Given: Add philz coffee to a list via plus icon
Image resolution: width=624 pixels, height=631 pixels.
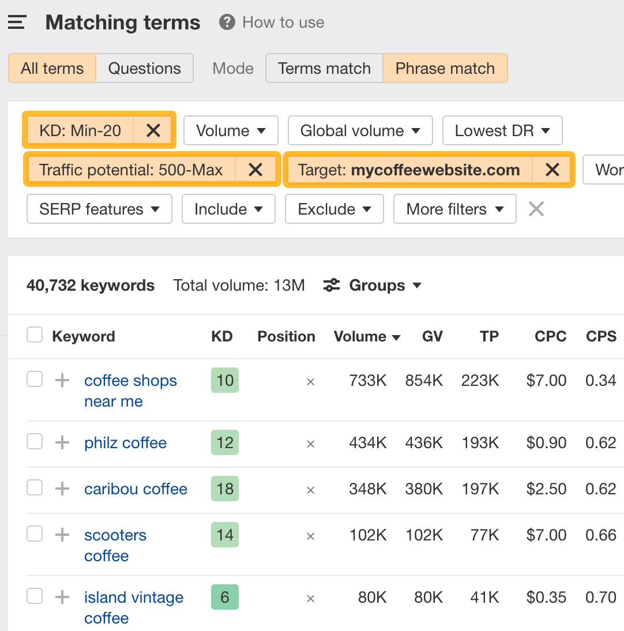Looking at the screenshot, I should coord(61,442).
